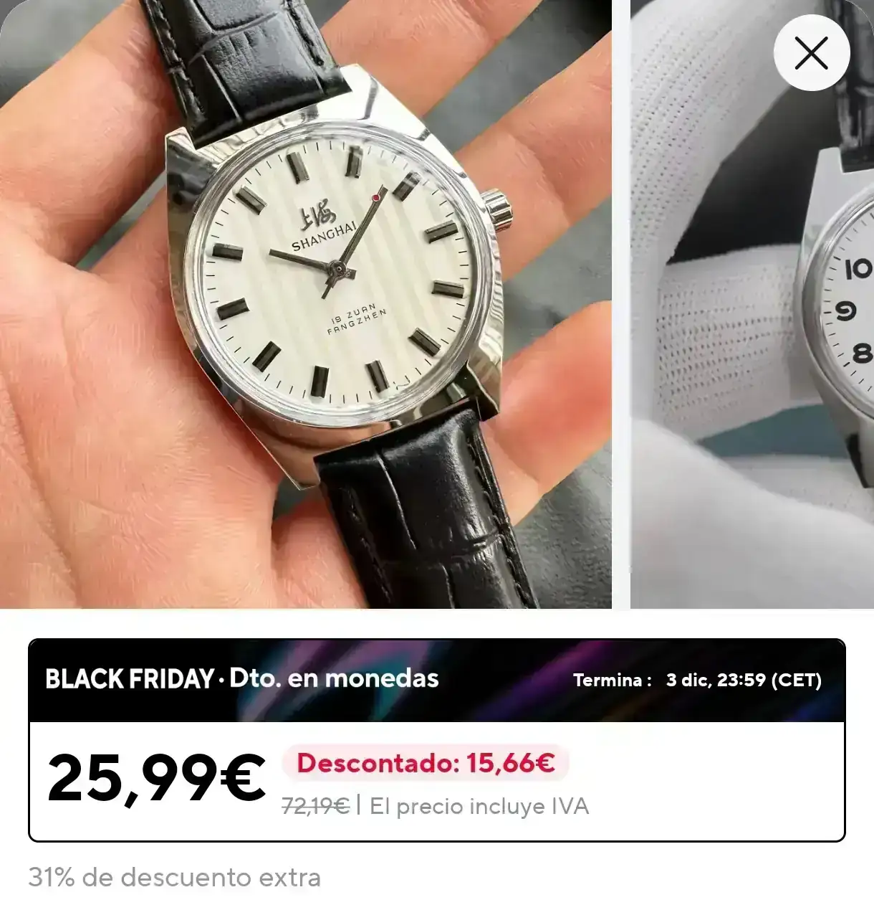This screenshot has width=874, height=910.
Task: Tap the Termina: 3 dic, 23:59 (CET) label
Action: point(697,680)
